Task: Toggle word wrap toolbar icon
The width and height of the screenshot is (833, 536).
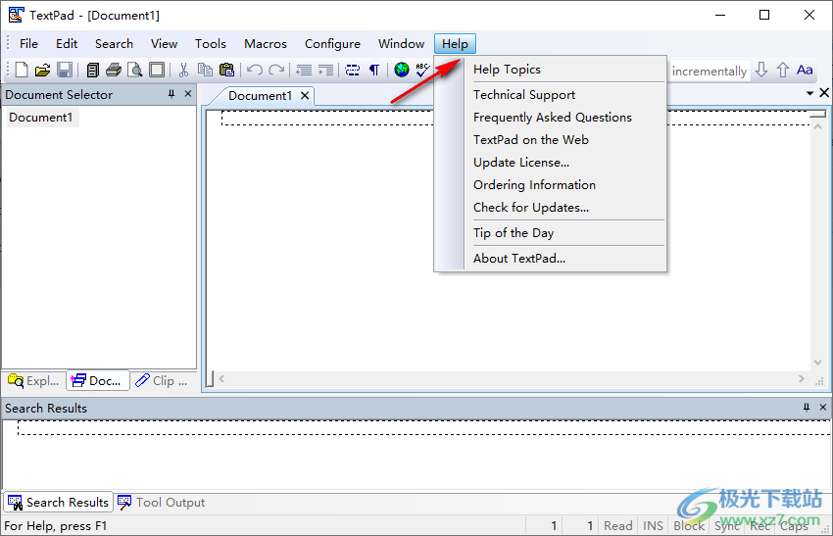Action: pyautogui.click(x=353, y=70)
